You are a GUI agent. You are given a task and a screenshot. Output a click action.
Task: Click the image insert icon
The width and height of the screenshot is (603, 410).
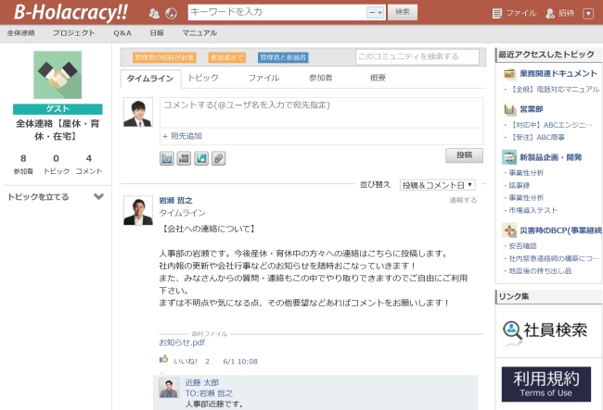(x=201, y=158)
